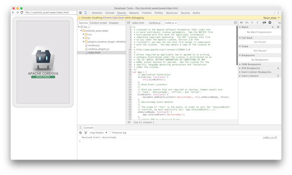This screenshot has width=292, height=175.
Task: Expand the js folder
Action: point(83,38)
